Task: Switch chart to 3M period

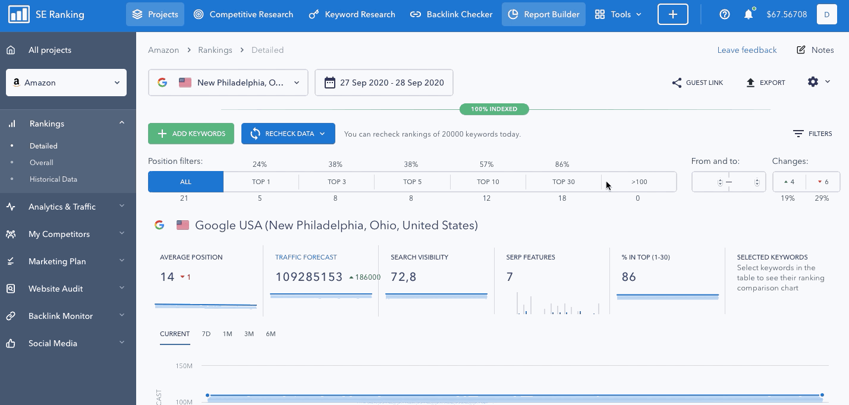Action: click(249, 334)
